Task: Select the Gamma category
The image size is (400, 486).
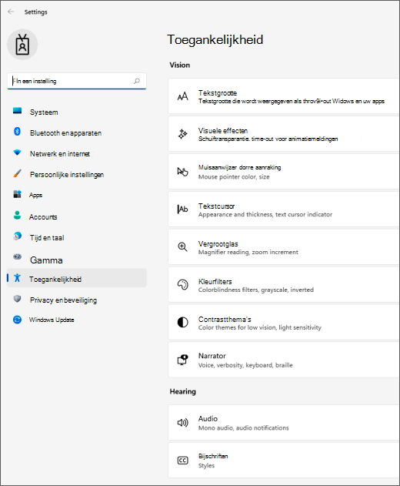Action: tap(77, 260)
